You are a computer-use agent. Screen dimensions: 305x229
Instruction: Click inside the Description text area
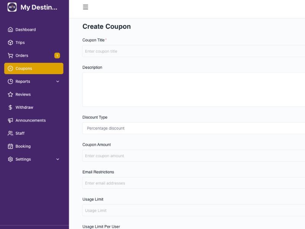pyautogui.click(x=194, y=90)
